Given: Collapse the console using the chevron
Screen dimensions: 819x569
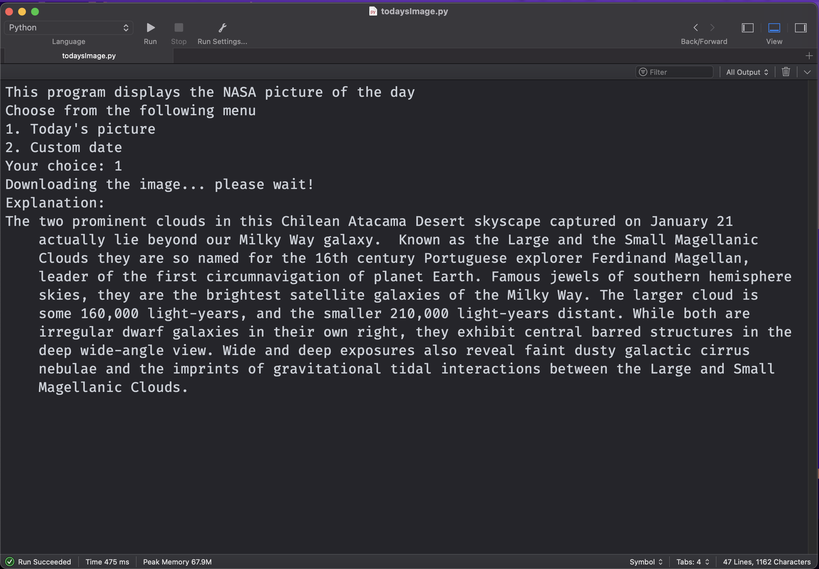Looking at the screenshot, I should click(807, 72).
